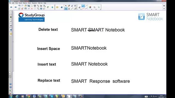The height and width of the screenshot is (98, 175).
Task: Click the taskbar clock
Action: (161, 96)
